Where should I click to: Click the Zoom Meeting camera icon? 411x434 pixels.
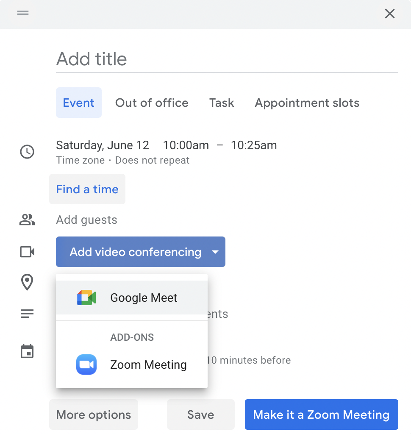86,364
